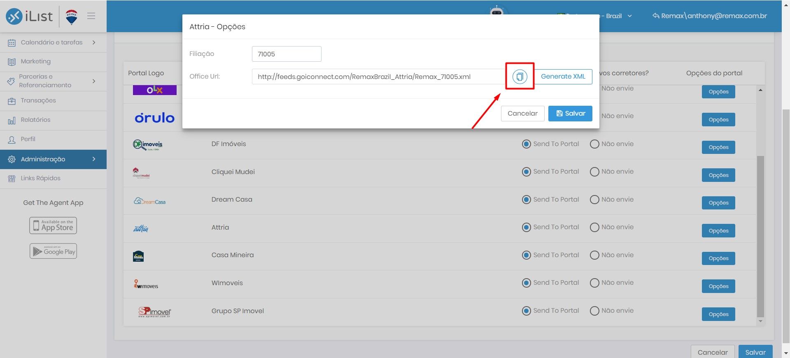Click the iList logo
790x358 pixels.
[29, 16]
